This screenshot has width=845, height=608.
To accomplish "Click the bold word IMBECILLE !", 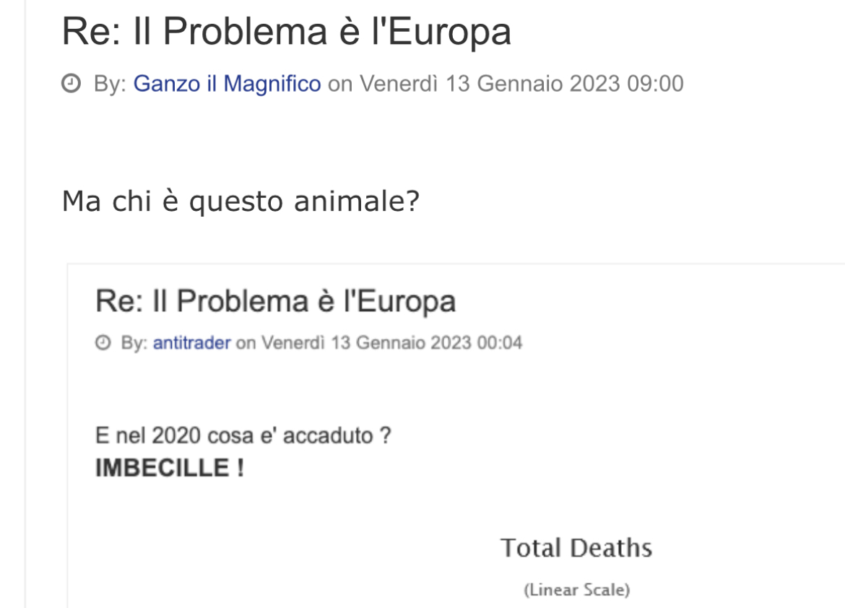I will pyautogui.click(x=170, y=468).
